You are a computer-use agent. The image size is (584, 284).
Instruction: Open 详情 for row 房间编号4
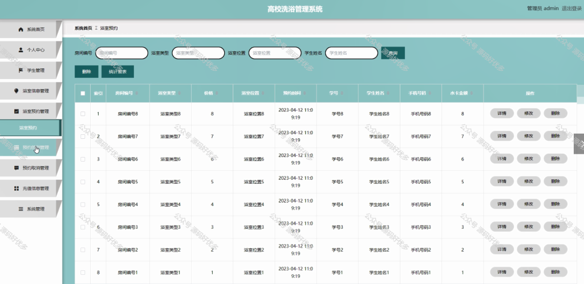click(502, 204)
